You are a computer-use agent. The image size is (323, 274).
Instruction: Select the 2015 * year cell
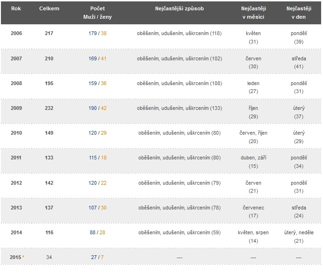point(17,257)
